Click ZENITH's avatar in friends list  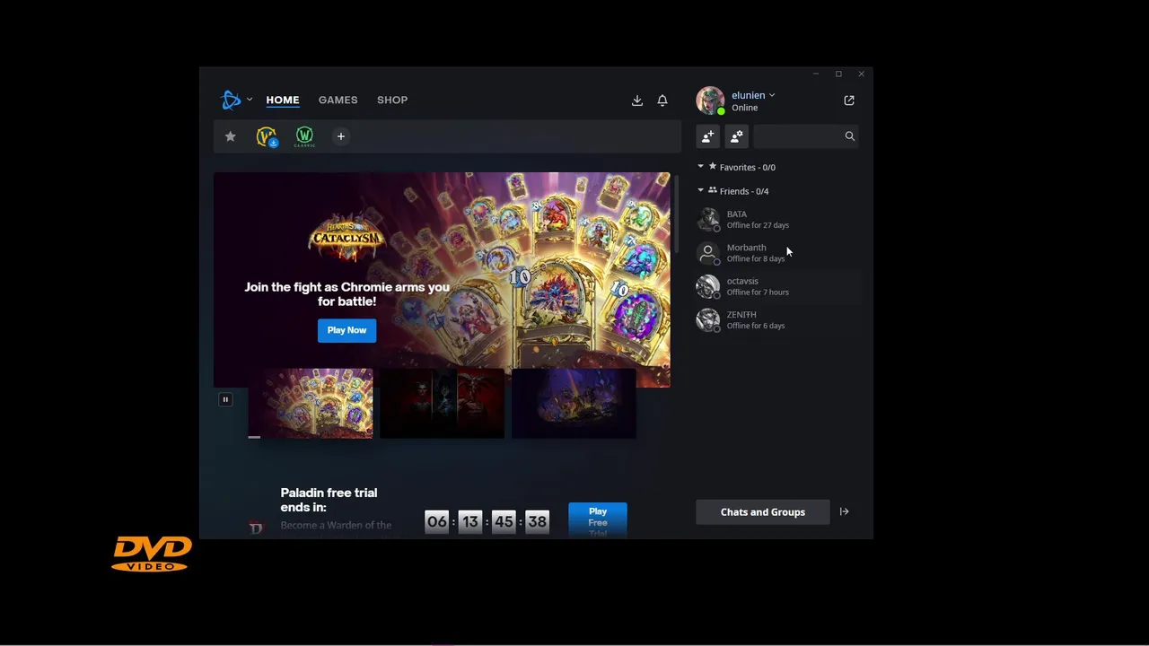(x=708, y=319)
